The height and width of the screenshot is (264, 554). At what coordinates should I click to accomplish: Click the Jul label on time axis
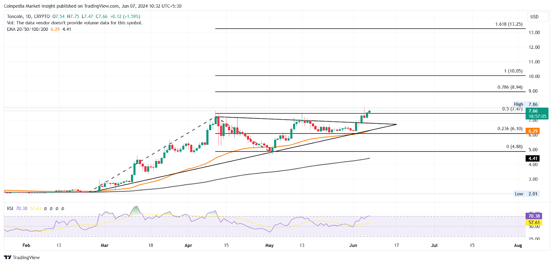tap(434, 245)
